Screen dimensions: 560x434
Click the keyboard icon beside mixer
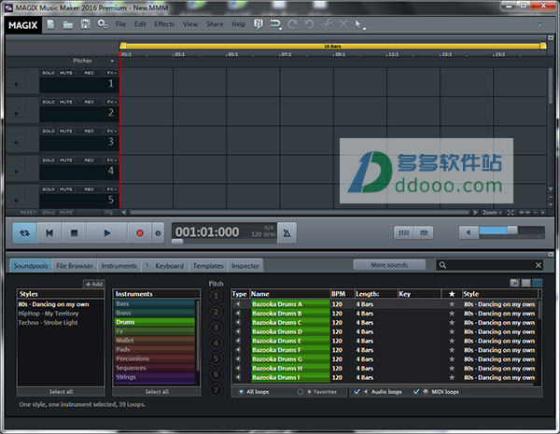(424, 233)
